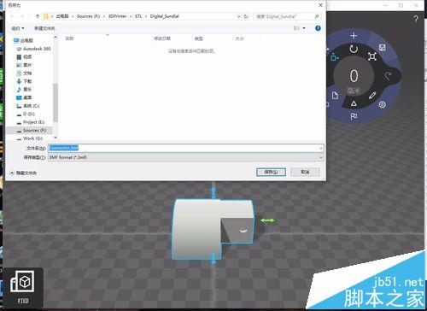Open the address bar history dropdown
The image size is (427, 311).
[239, 16]
